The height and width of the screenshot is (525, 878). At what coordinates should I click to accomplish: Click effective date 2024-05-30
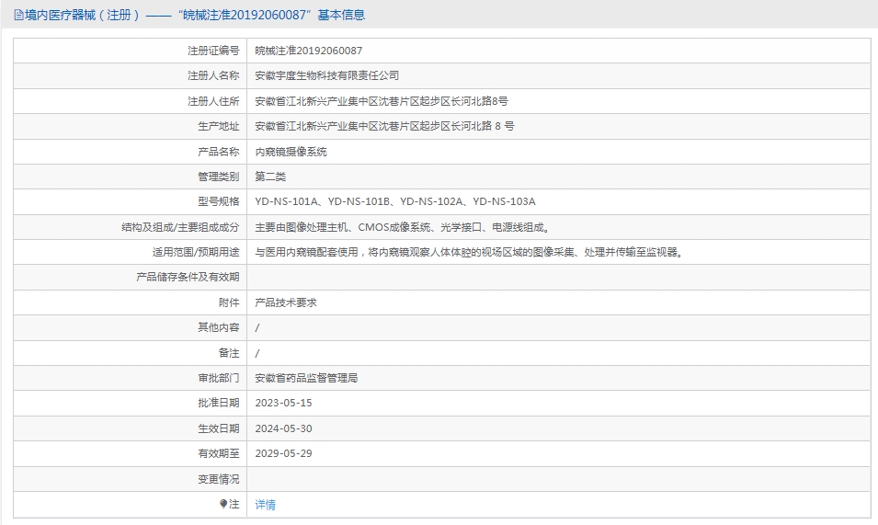point(283,428)
